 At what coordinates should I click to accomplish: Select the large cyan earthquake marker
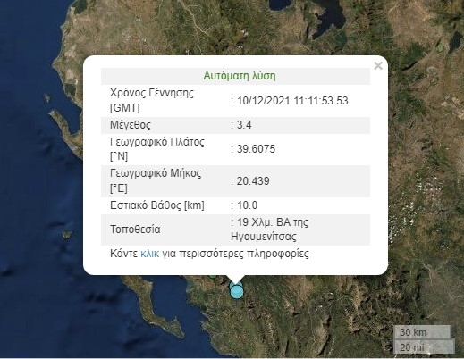(x=237, y=292)
